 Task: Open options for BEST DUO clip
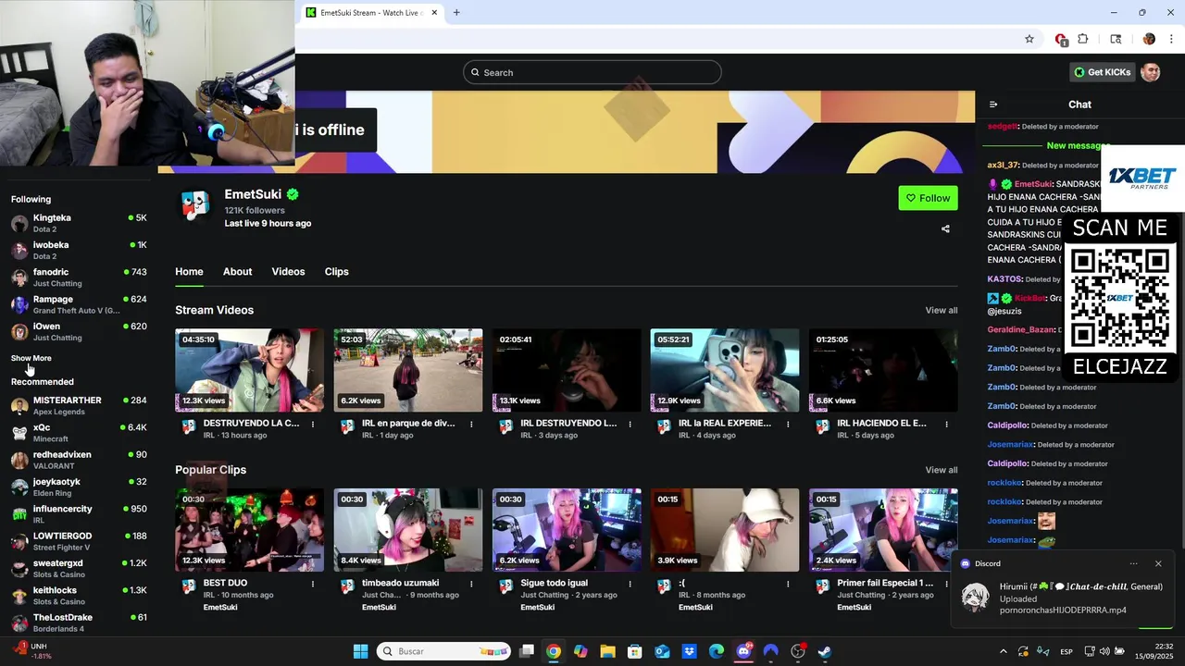click(x=313, y=584)
